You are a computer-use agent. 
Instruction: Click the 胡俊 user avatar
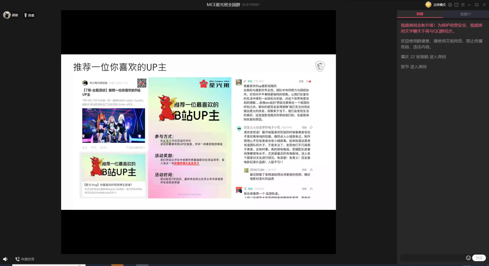tap(7, 15)
